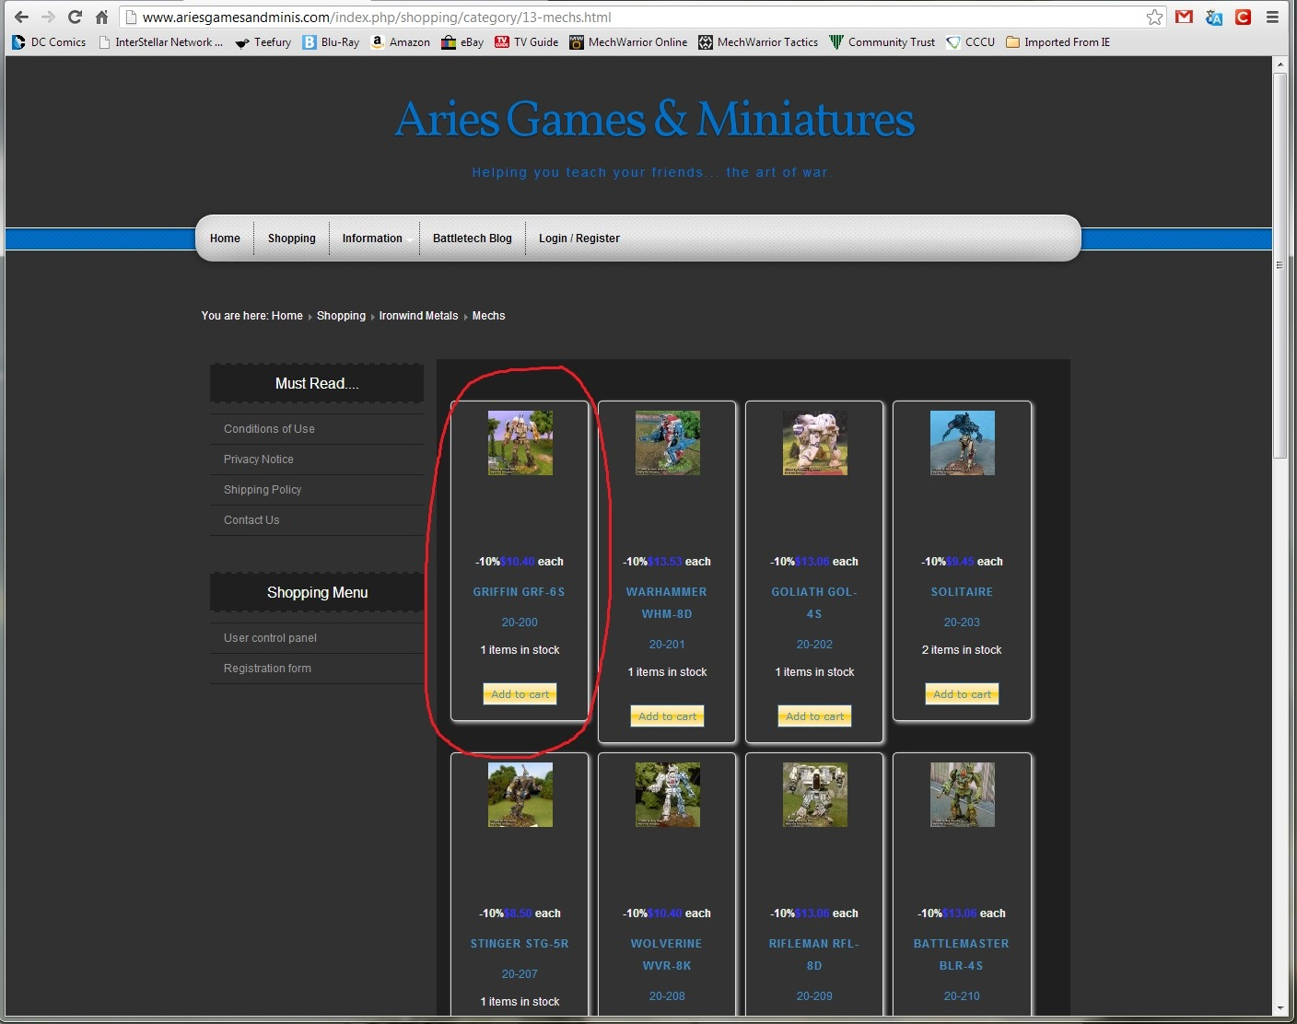Open the Amazon bookmark
The image size is (1297, 1024).
tap(400, 41)
